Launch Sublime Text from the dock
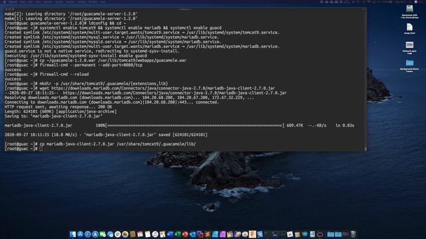Viewport: 426px width, 239px height. tap(208, 234)
